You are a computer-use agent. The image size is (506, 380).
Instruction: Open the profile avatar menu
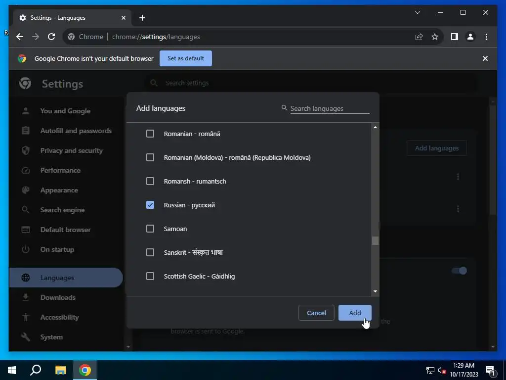(x=470, y=37)
